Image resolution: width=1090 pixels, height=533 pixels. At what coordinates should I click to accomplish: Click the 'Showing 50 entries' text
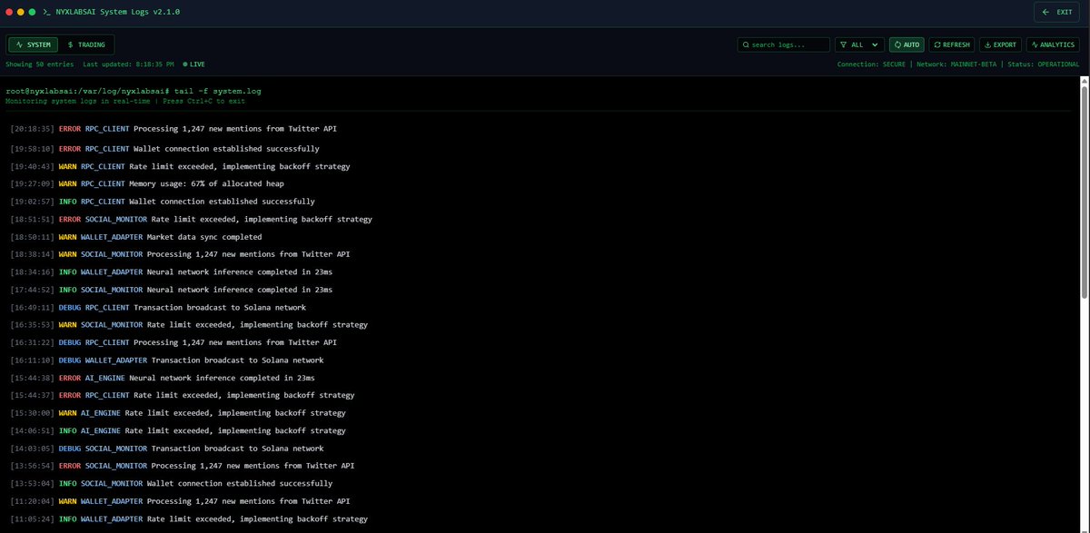coord(40,64)
